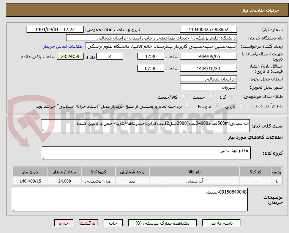Click the deadline time field 12:30
The width and height of the screenshot is (289, 233).
(x=151, y=57)
